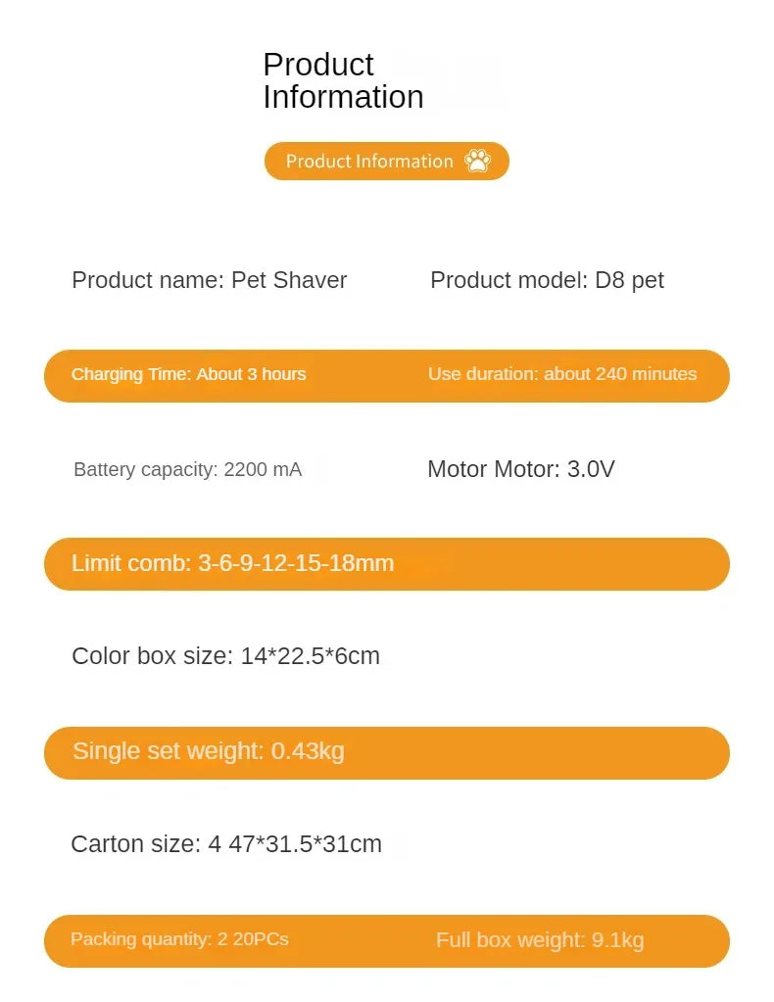Click the paw print icon

478,161
